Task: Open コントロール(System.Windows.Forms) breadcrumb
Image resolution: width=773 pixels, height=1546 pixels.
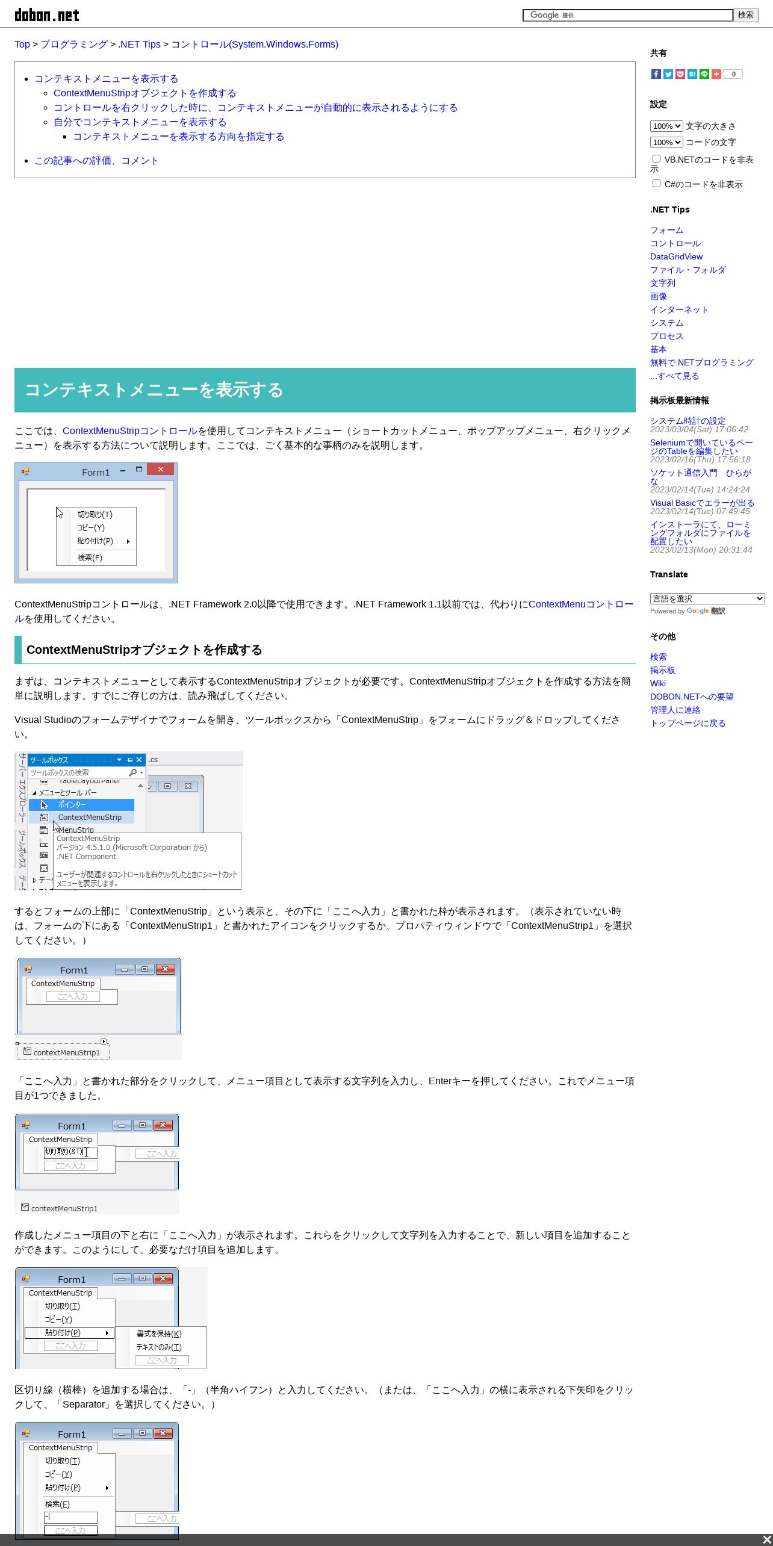Action: pyautogui.click(x=255, y=44)
